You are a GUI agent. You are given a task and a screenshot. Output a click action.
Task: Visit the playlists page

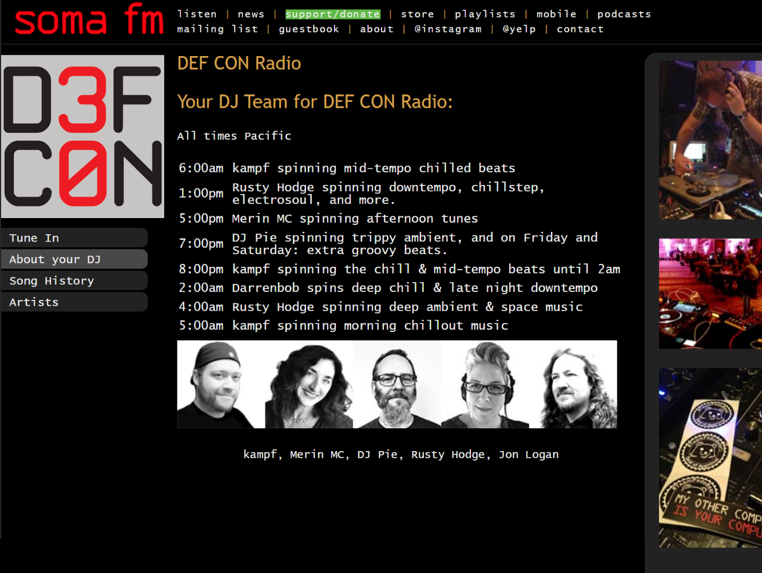point(485,14)
